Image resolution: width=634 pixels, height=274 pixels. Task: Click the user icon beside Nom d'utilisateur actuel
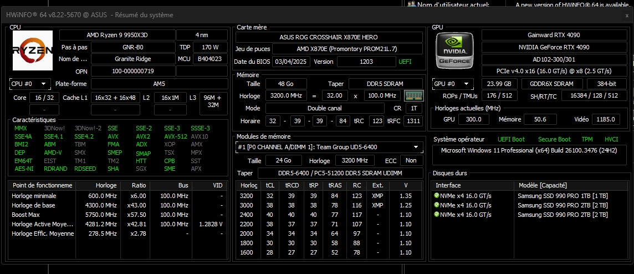click(x=411, y=4)
